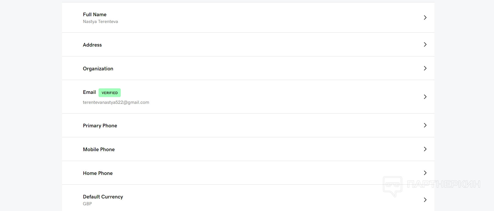This screenshot has width=494, height=211.
Task: Click the Email heading text
Action: click(89, 92)
